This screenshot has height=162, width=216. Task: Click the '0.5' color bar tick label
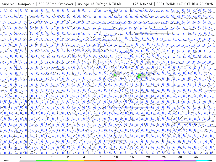point(36,157)
